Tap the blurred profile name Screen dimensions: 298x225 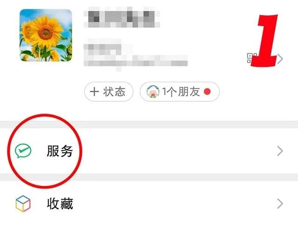122,17
